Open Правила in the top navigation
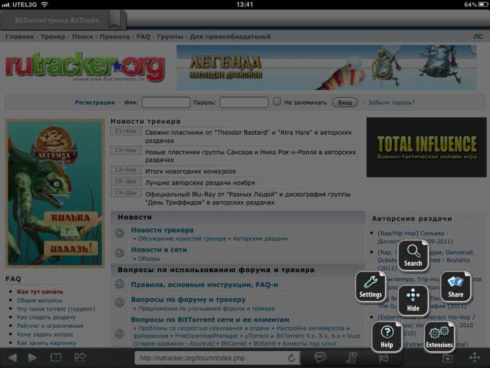The height and width of the screenshot is (368, 490). pos(115,36)
